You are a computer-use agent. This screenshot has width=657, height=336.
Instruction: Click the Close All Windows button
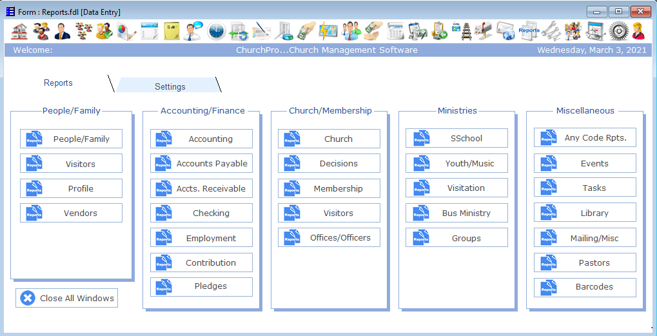point(67,298)
